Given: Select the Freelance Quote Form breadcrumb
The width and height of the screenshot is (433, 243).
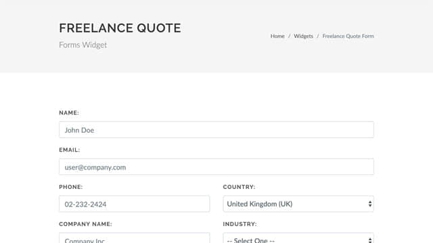Looking at the screenshot, I should click(x=348, y=36).
